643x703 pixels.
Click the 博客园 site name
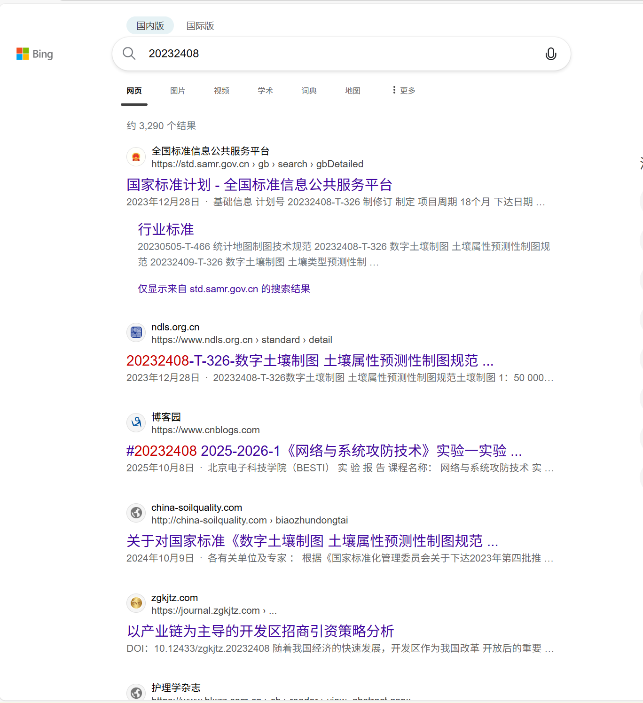[166, 417]
